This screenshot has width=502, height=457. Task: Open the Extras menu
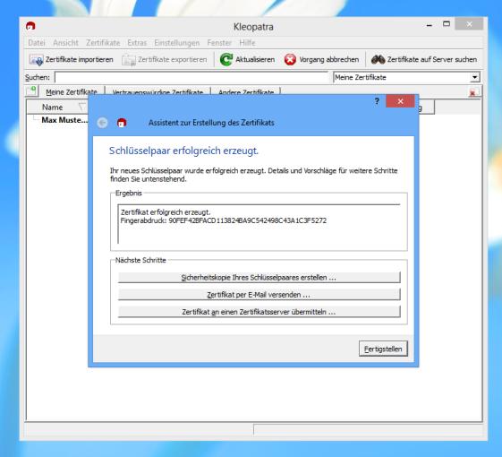coord(137,43)
